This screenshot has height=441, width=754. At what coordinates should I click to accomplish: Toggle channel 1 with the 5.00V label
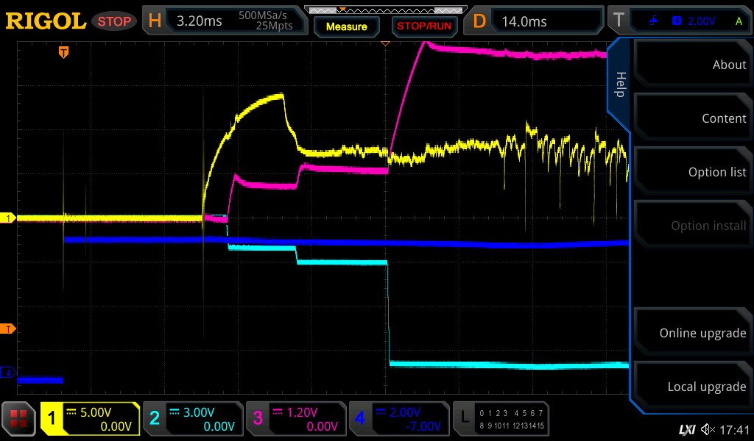click(x=90, y=419)
